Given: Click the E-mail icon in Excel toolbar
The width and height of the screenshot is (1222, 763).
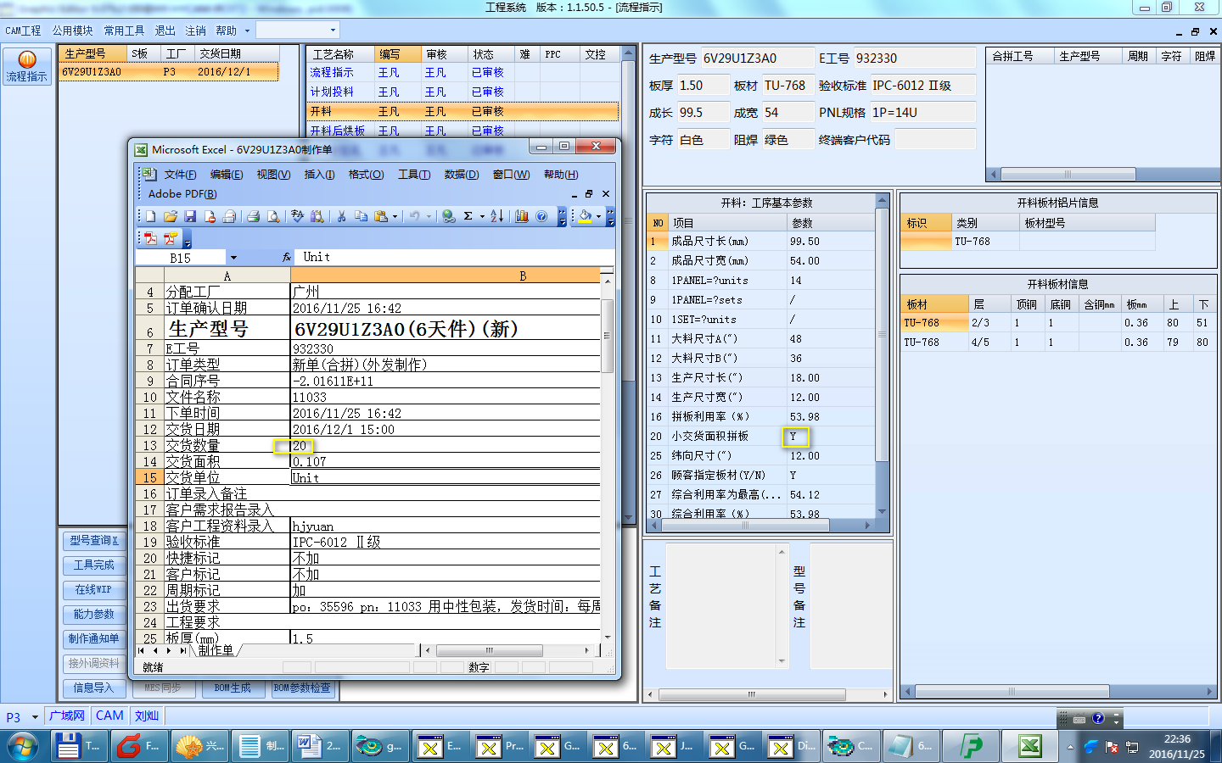Looking at the screenshot, I should 229,216.
